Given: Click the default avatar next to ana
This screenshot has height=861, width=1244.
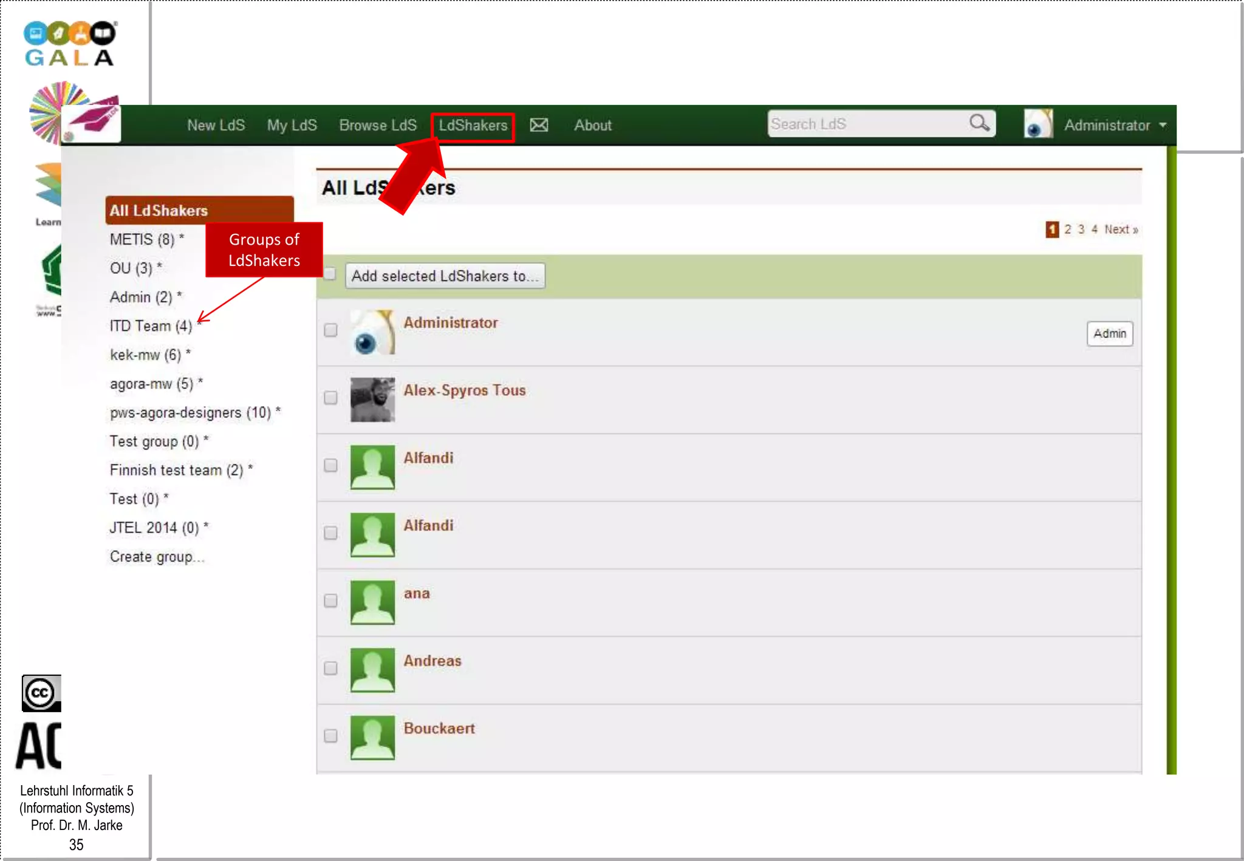Looking at the screenshot, I should tap(372, 602).
